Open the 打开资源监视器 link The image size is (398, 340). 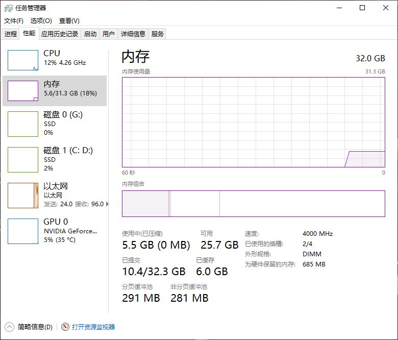(93, 327)
